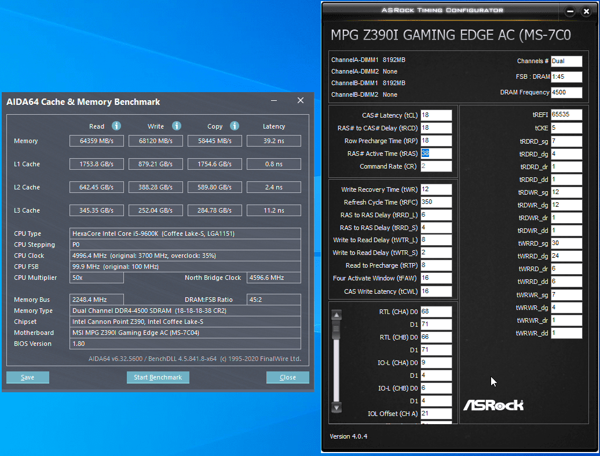Click the RAS# to CAS# Delay (tRCD) field
Screen dimensions: 600x456
tap(436, 128)
